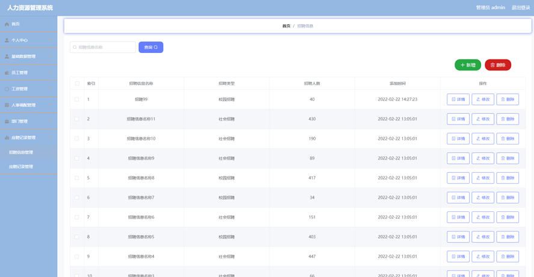Click 修改 edit for 招聘信息名称11

483,119
